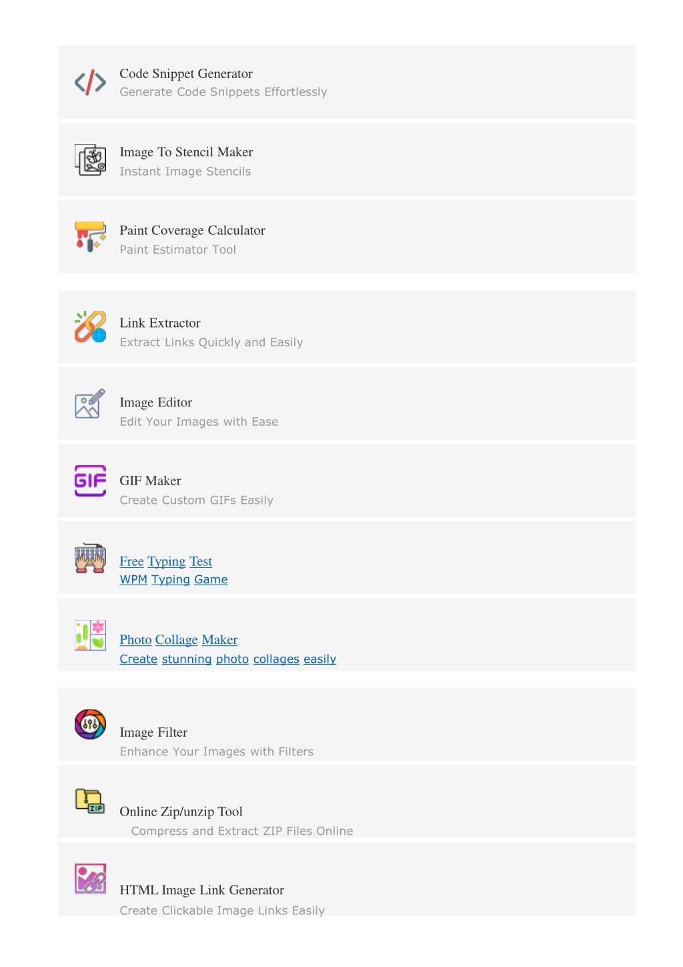Viewport: 683px width, 967px height.
Task: Open the Photo Collage Maker link
Action: [179, 639]
